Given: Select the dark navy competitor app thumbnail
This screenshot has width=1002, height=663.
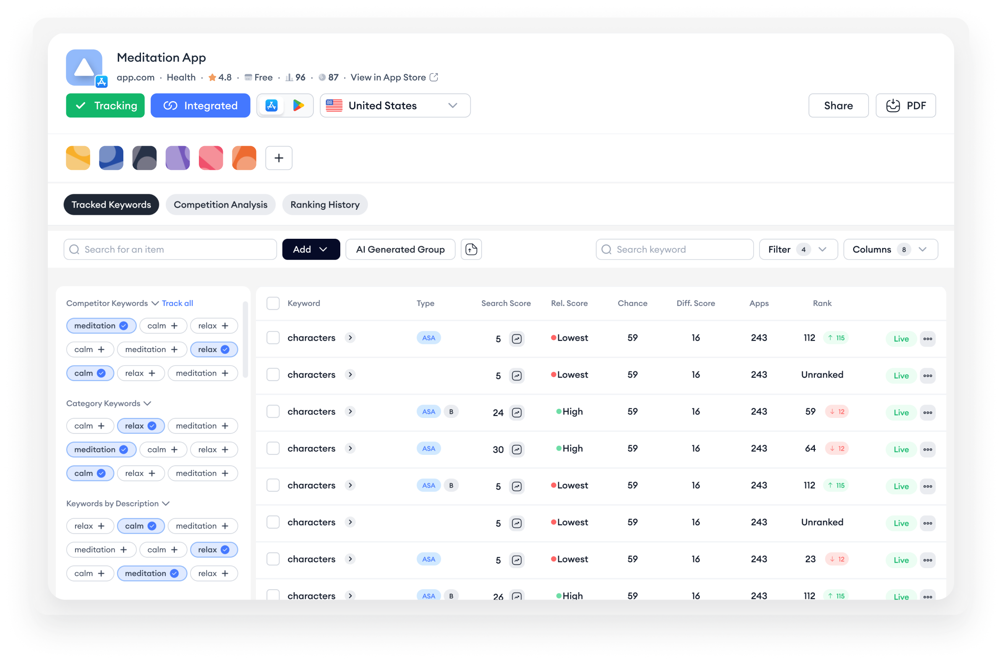Looking at the screenshot, I should click(x=145, y=158).
